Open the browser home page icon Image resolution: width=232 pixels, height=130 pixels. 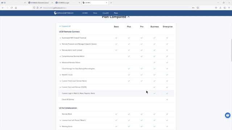point(16,8)
